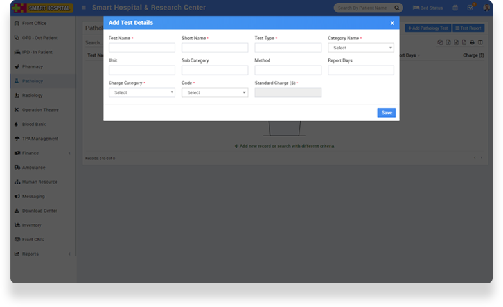Image resolution: width=503 pixels, height=307 pixels.
Task: Click the Report Days input field
Action: click(360, 70)
